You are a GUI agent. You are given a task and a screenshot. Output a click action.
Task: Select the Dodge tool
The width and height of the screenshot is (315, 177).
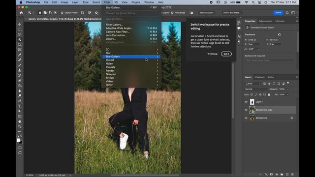tap(20, 96)
